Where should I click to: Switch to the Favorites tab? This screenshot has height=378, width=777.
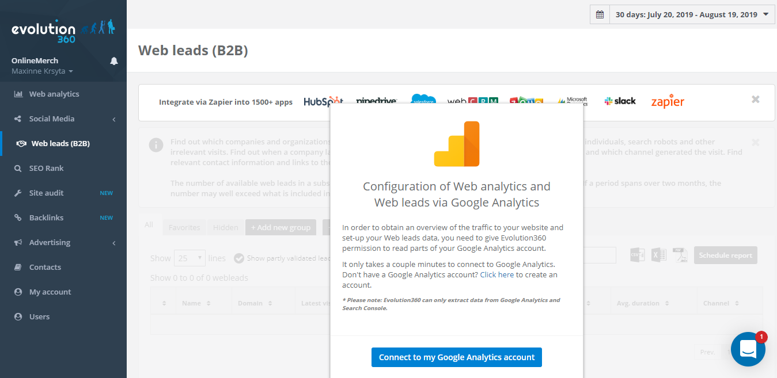click(184, 227)
